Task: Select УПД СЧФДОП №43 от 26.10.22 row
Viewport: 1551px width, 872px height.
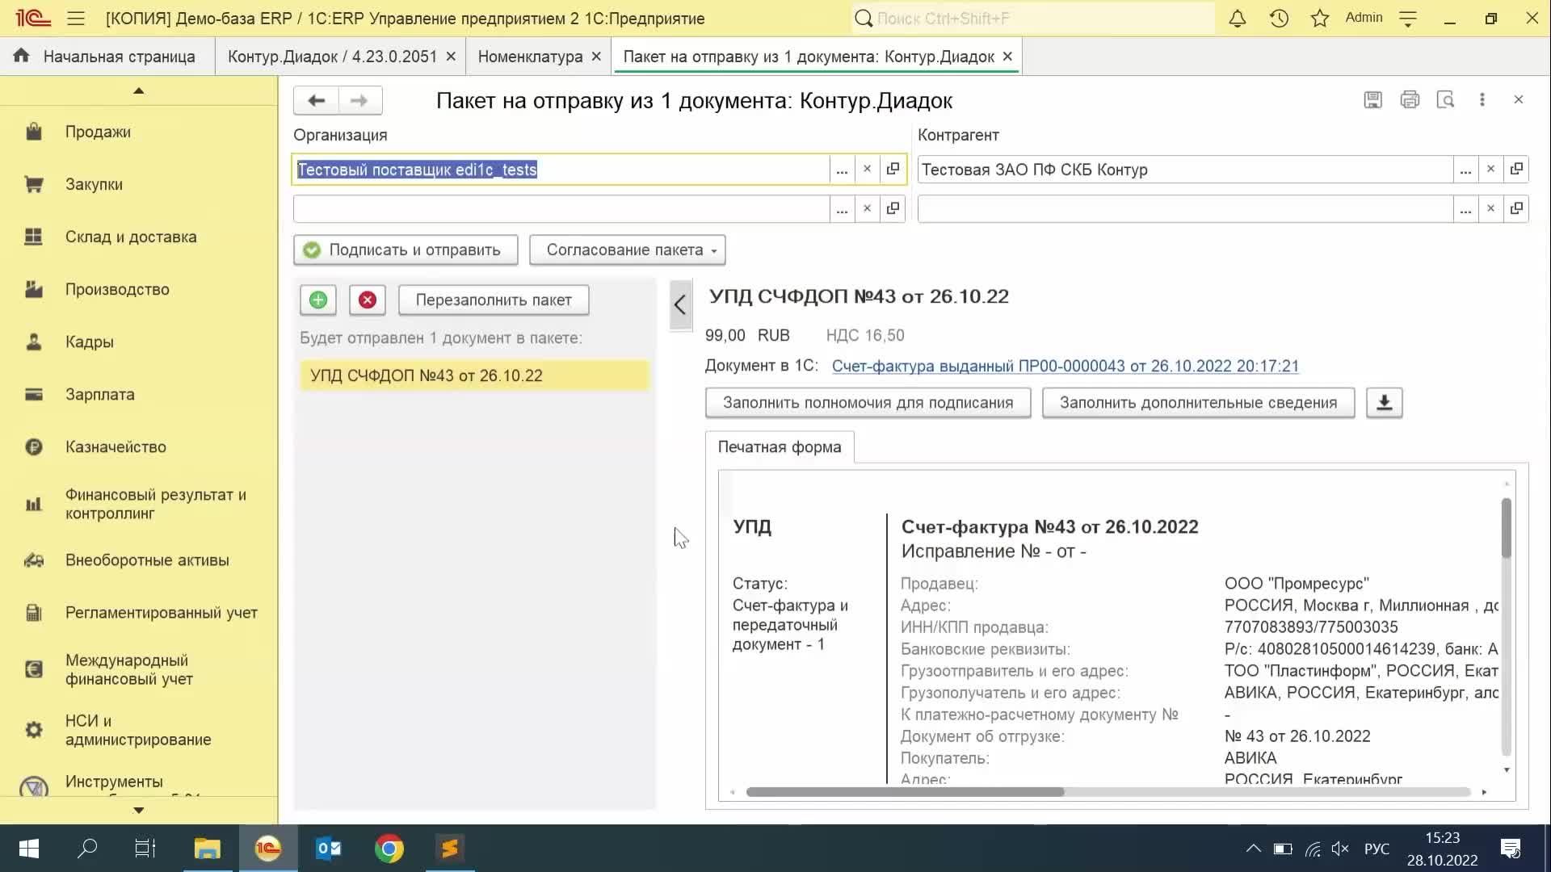Action: 474,375
